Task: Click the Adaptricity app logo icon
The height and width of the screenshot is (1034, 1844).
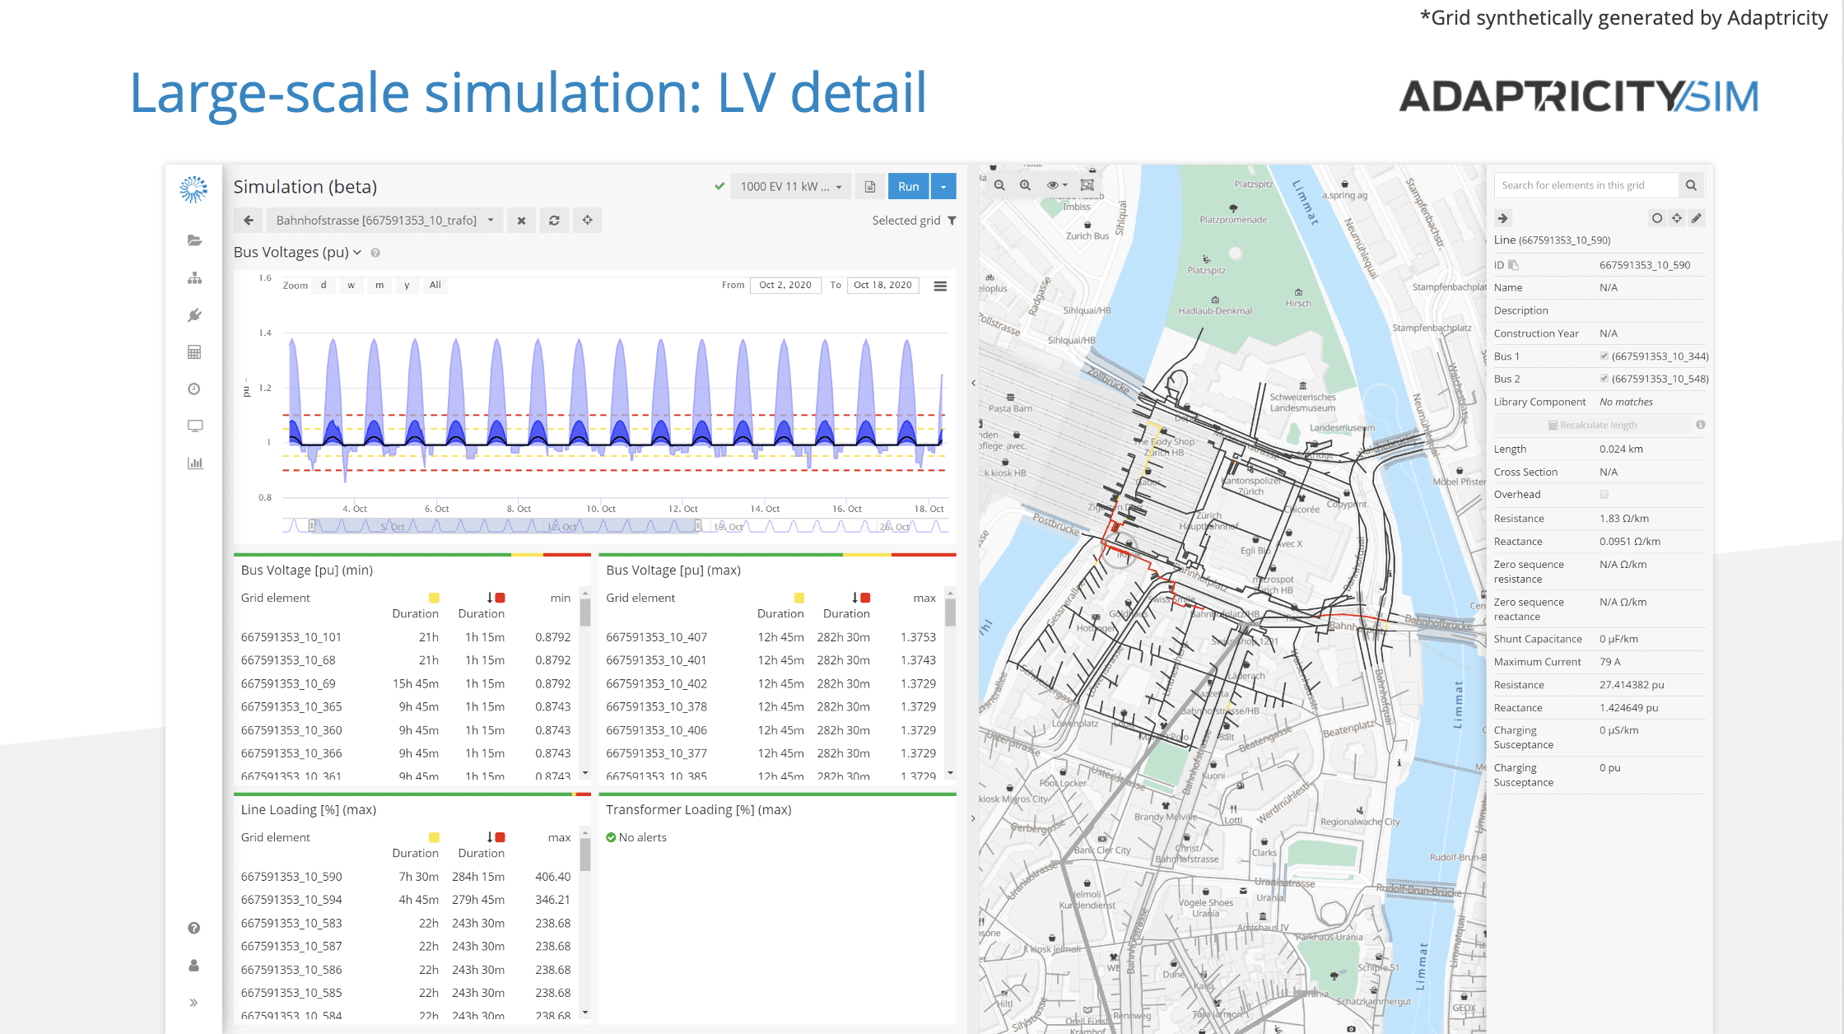Action: tap(193, 189)
